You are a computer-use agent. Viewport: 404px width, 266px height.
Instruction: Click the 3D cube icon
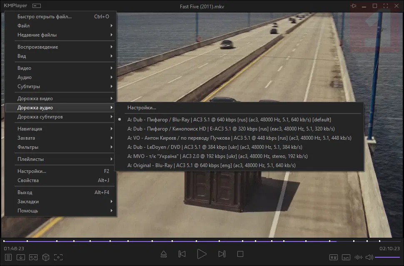point(46,257)
